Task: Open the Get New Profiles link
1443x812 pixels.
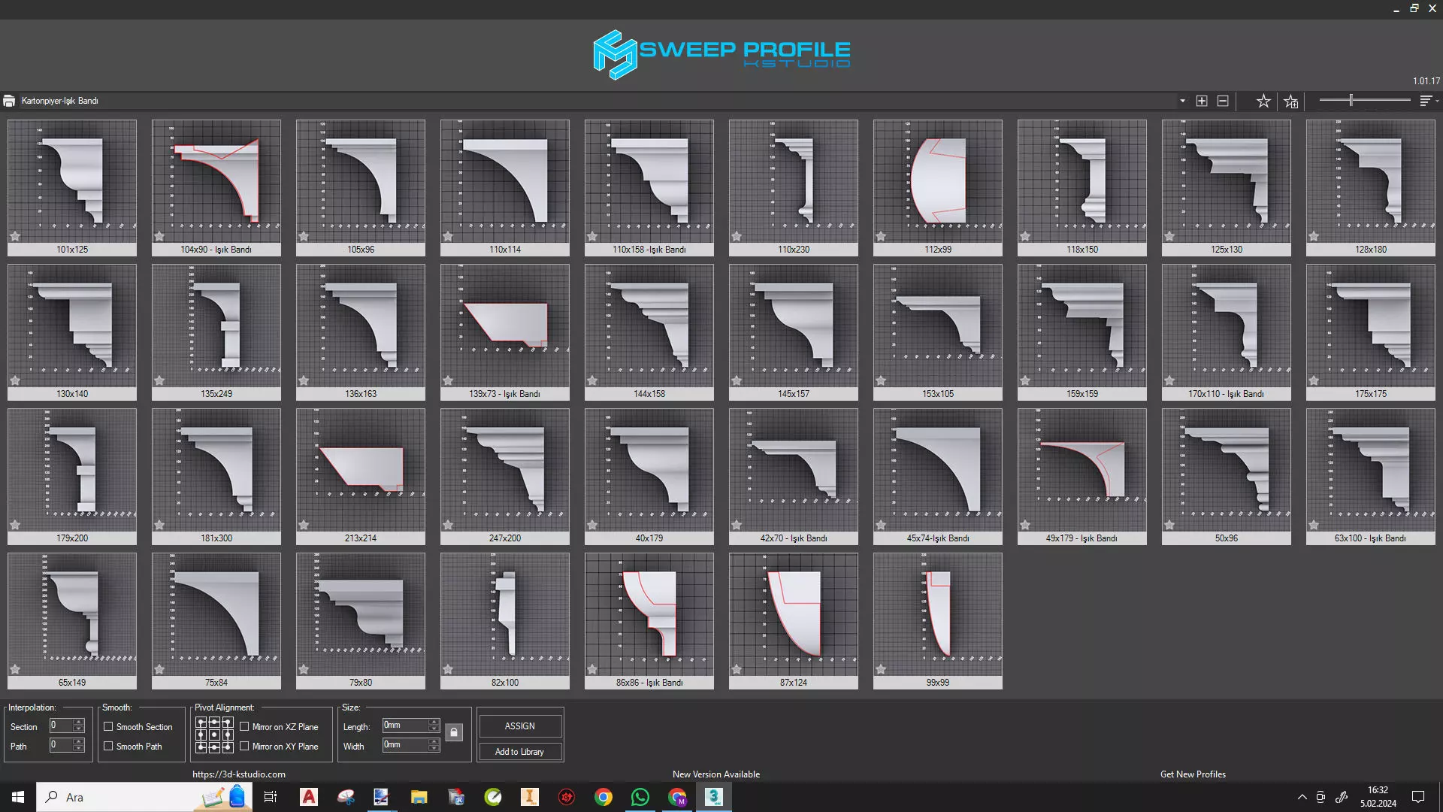Action: pos(1193,774)
